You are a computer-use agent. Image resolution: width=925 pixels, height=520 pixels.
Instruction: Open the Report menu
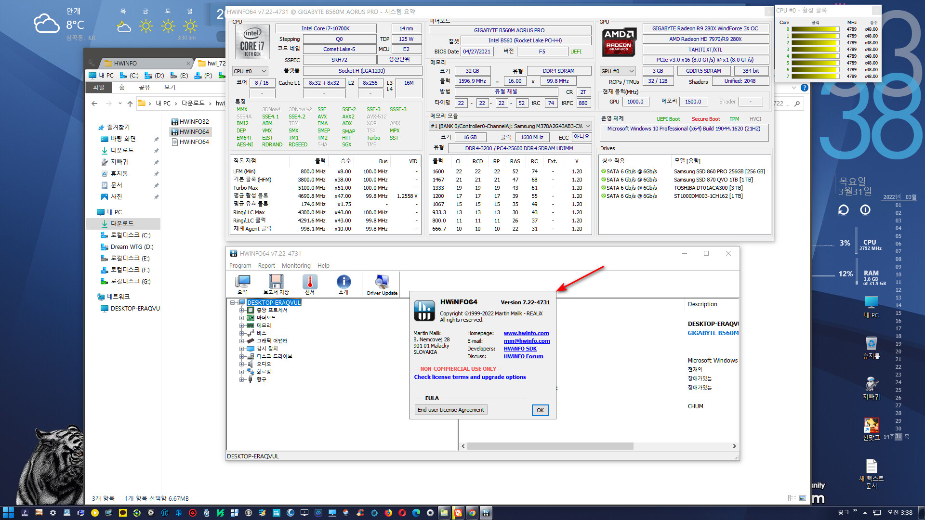pos(266,266)
